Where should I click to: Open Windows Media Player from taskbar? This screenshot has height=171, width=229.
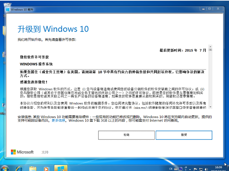[46, 168]
